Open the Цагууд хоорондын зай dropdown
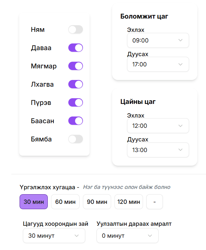Screen dimensions: 206x250 click(x=54, y=236)
